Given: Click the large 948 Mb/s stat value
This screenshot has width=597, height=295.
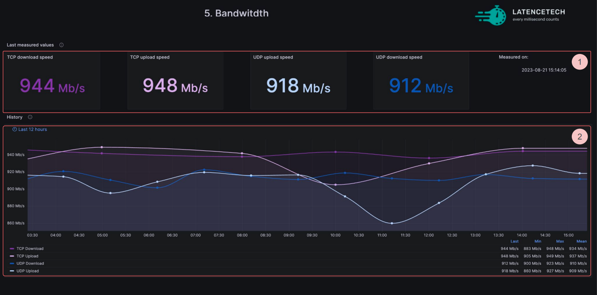Looking at the screenshot, I should click(175, 86).
